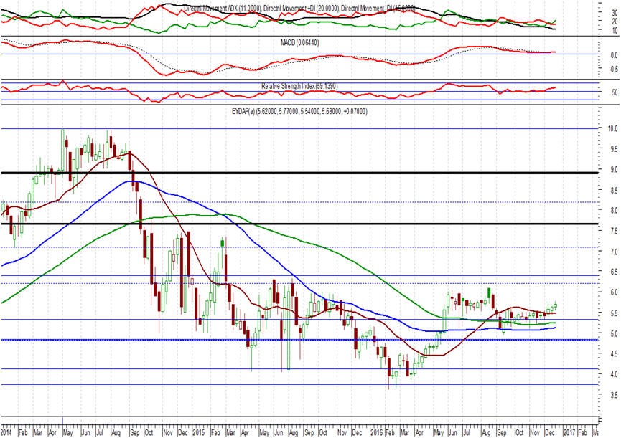Select the blue horizontal line near 3.75
The width and height of the screenshot is (621, 438).
tap(299, 385)
